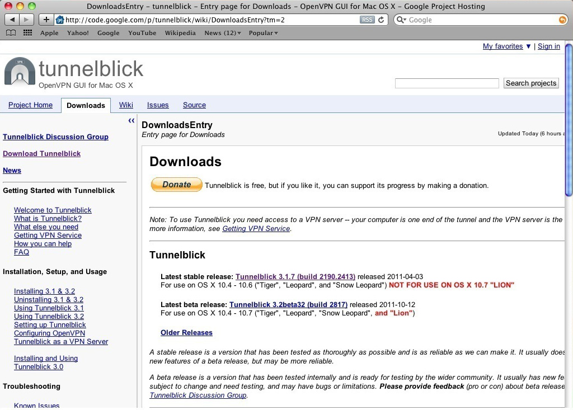Open the Tunnelblick Discussion Group link in the beta paragraph
The width and height of the screenshot is (573, 410).
198,395
